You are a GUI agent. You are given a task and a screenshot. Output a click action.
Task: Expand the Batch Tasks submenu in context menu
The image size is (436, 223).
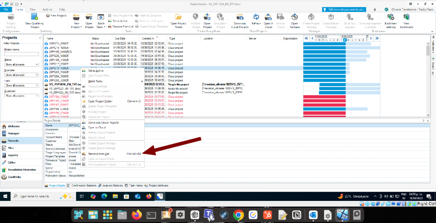click(x=95, y=81)
